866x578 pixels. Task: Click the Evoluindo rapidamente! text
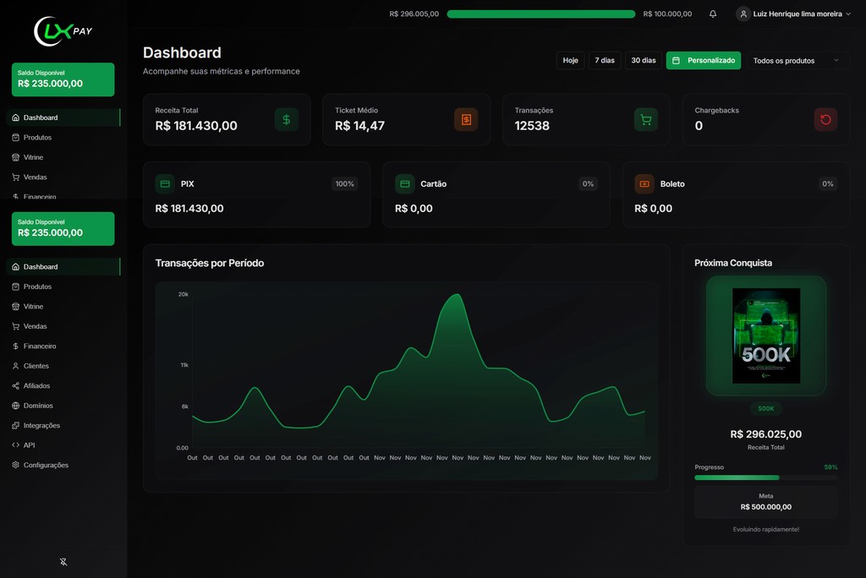[766, 530]
